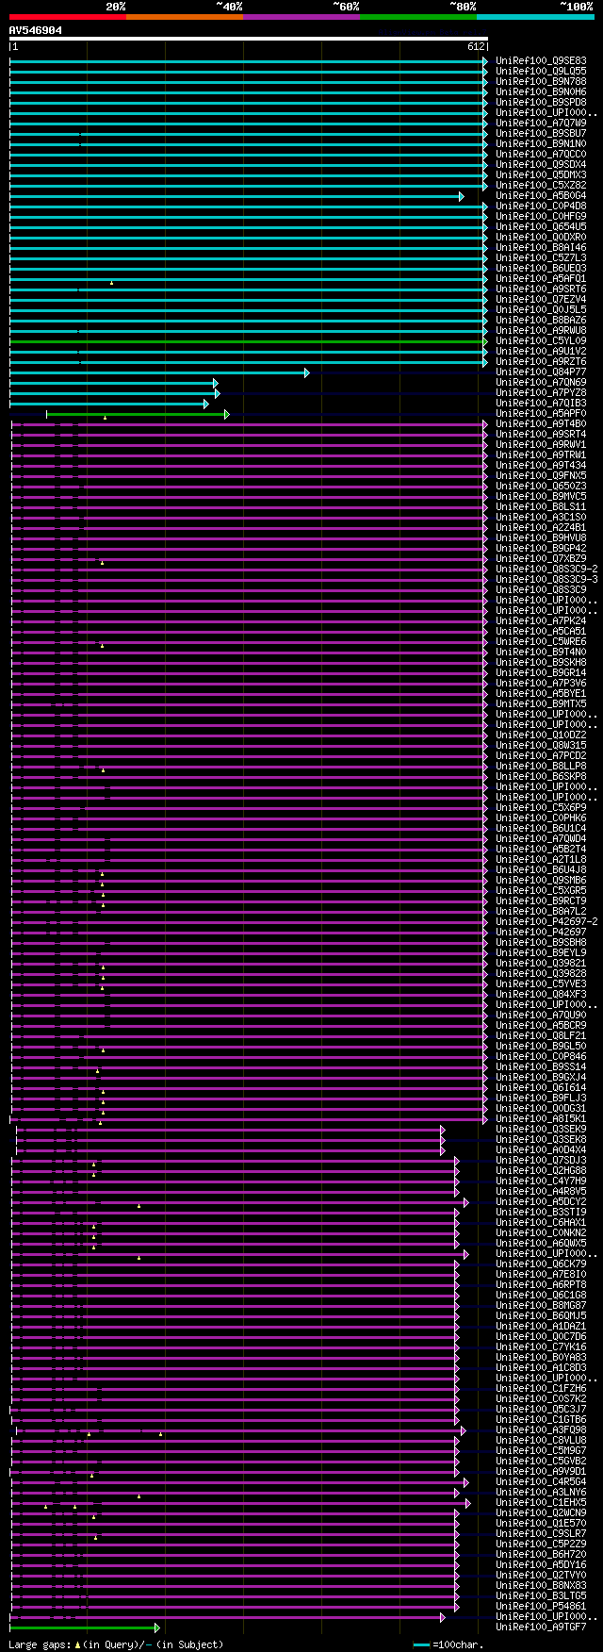603x1652 pixels.
Task: Select the UniRef100_A9TGF7 label
Action: coord(541,1627)
